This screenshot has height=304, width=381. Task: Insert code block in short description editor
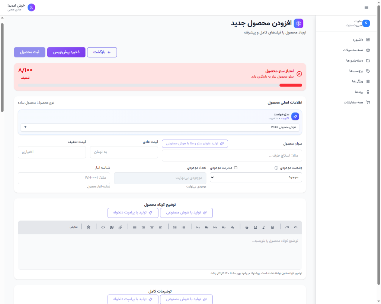click(x=103, y=227)
